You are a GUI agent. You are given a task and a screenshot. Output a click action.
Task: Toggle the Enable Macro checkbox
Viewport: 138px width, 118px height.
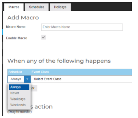click(44, 37)
